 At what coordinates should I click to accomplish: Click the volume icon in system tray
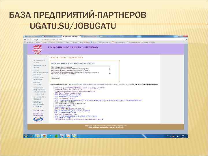[x=178, y=136]
